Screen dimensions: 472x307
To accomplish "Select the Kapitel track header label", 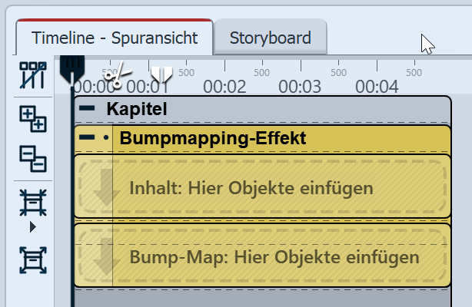I will (x=137, y=108).
